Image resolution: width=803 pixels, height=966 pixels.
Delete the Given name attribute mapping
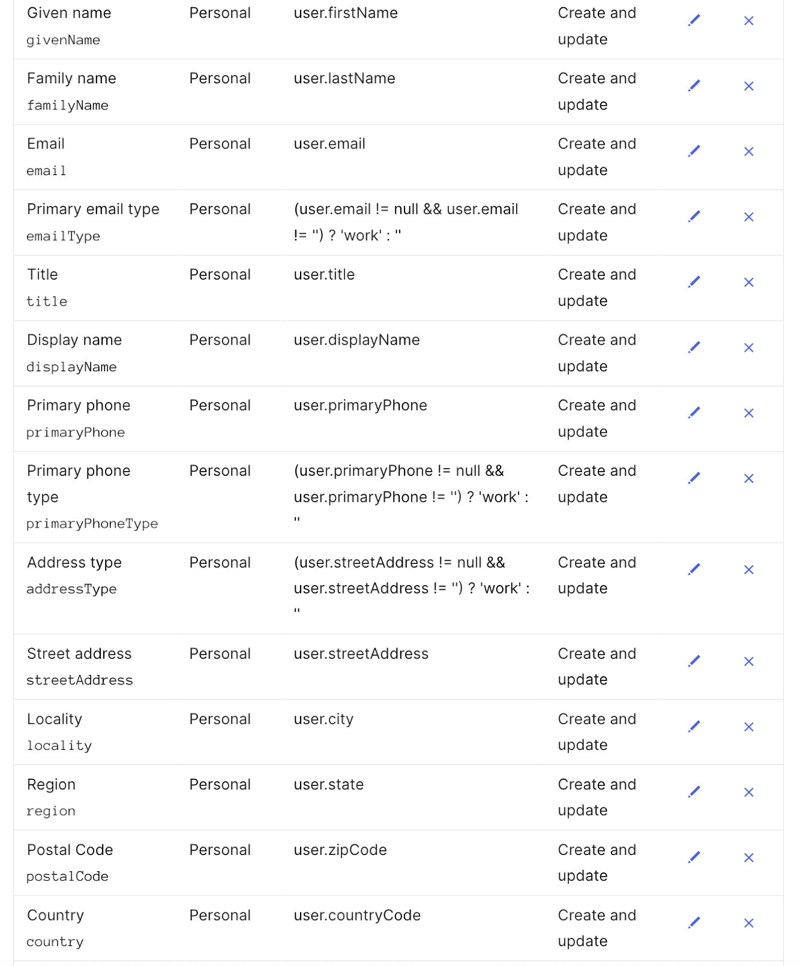749,21
